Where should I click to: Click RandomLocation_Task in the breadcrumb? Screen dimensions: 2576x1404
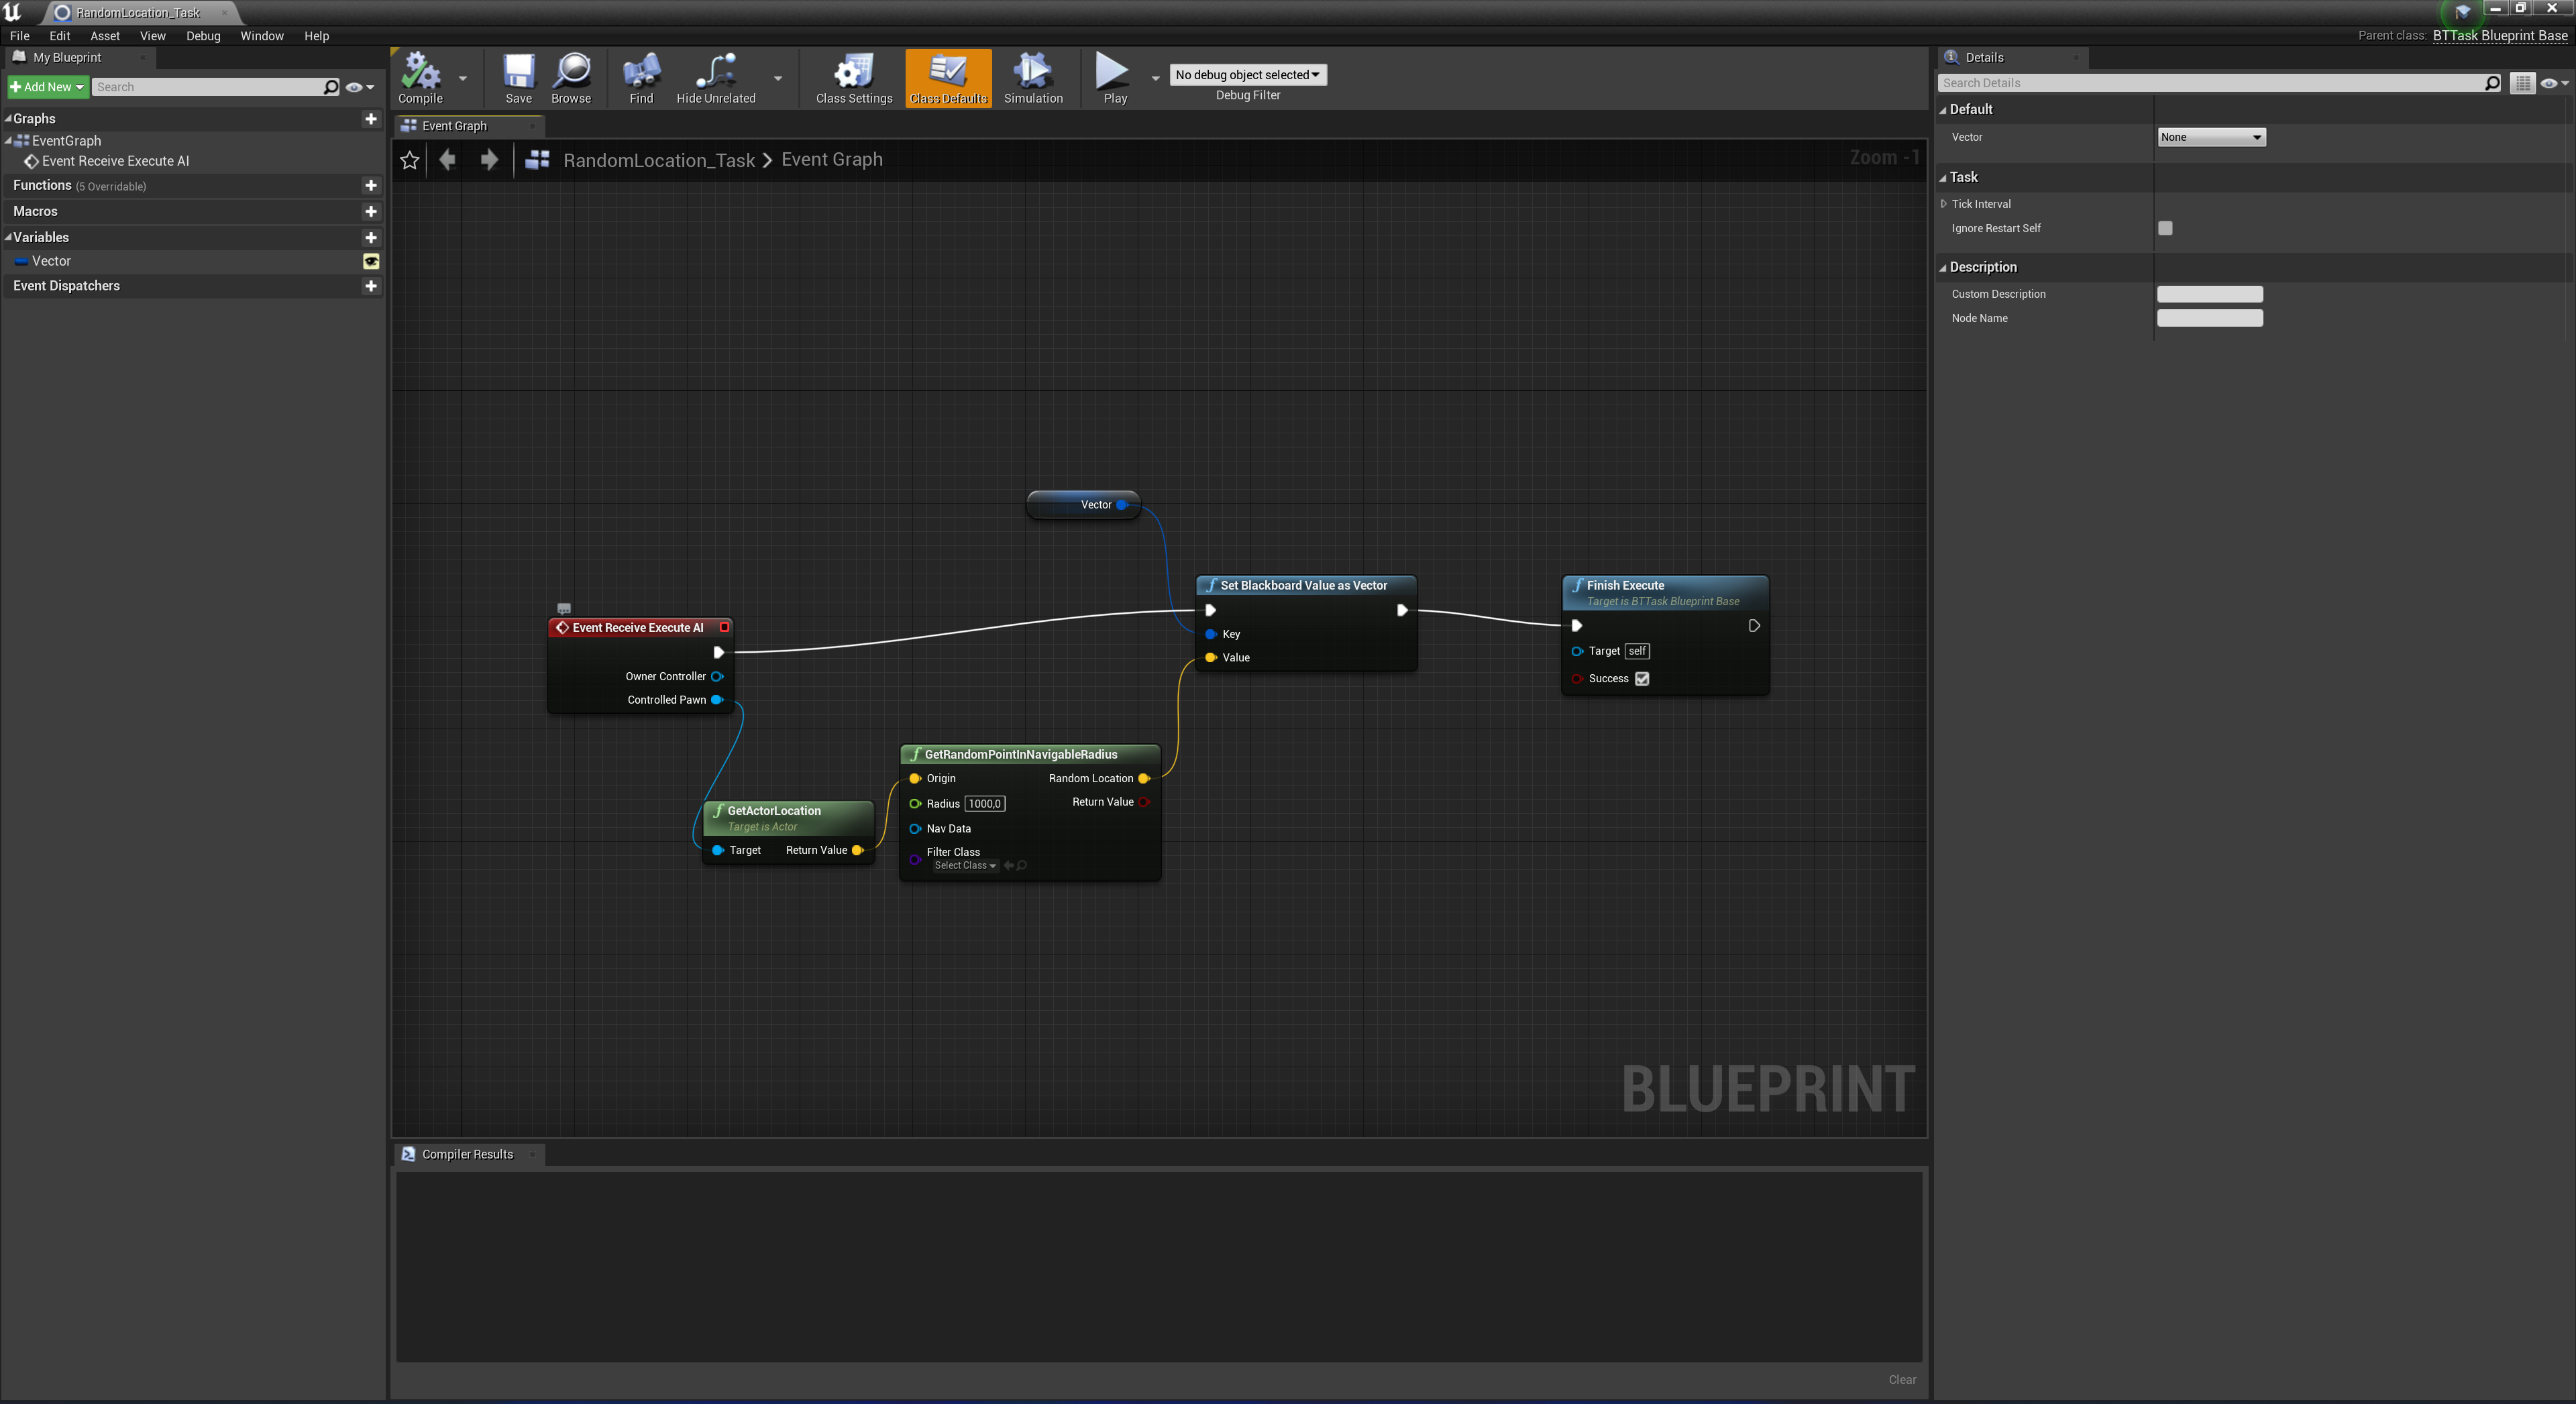coord(659,160)
